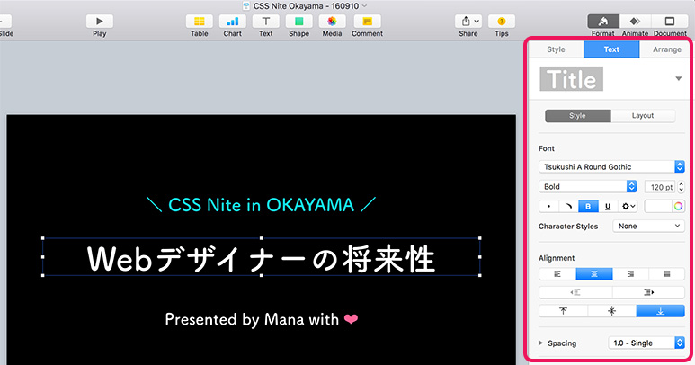
Task: Insert a Table from the toolbar
Action: (x=199, y=22)
